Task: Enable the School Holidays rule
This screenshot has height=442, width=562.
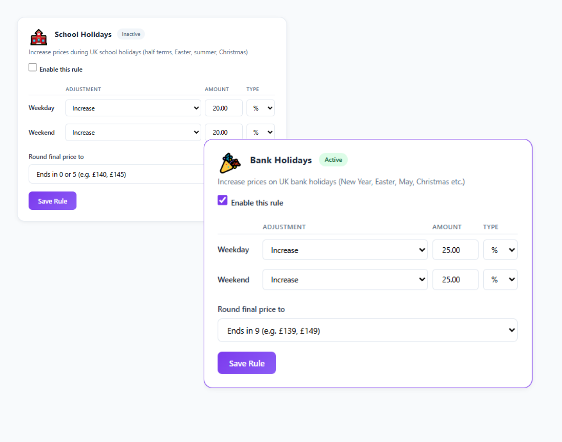Action: pyautogui.click(x=32, y=67)
